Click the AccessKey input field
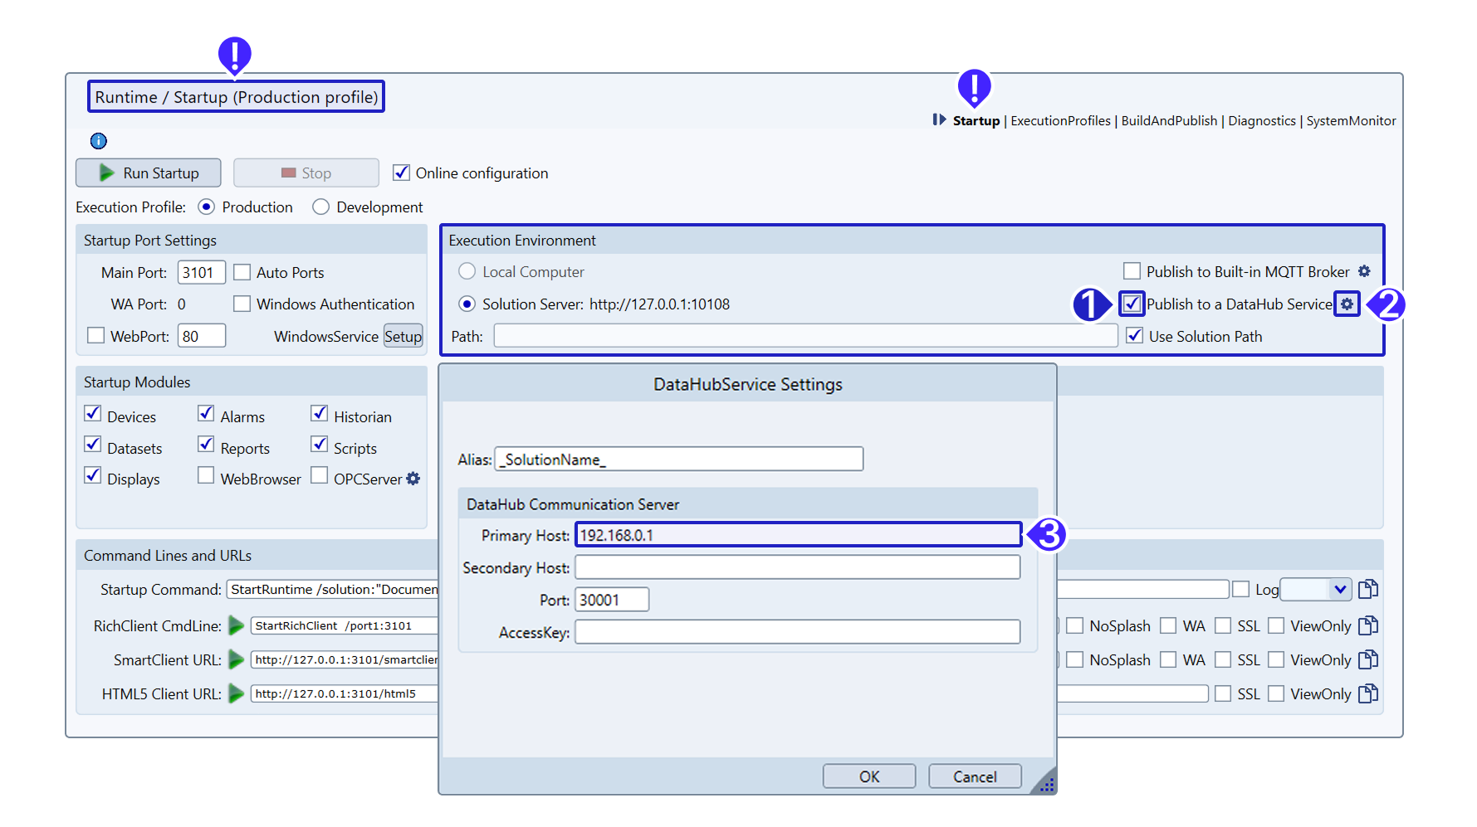 click(x=798, y=632)
